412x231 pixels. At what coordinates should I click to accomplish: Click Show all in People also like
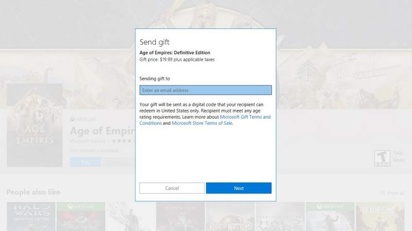[x=395, y=193]
